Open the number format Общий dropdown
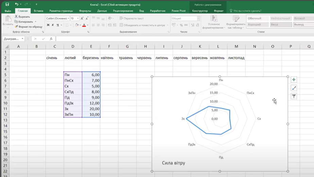This screenshot has height=177, width=314. [198, 18]
